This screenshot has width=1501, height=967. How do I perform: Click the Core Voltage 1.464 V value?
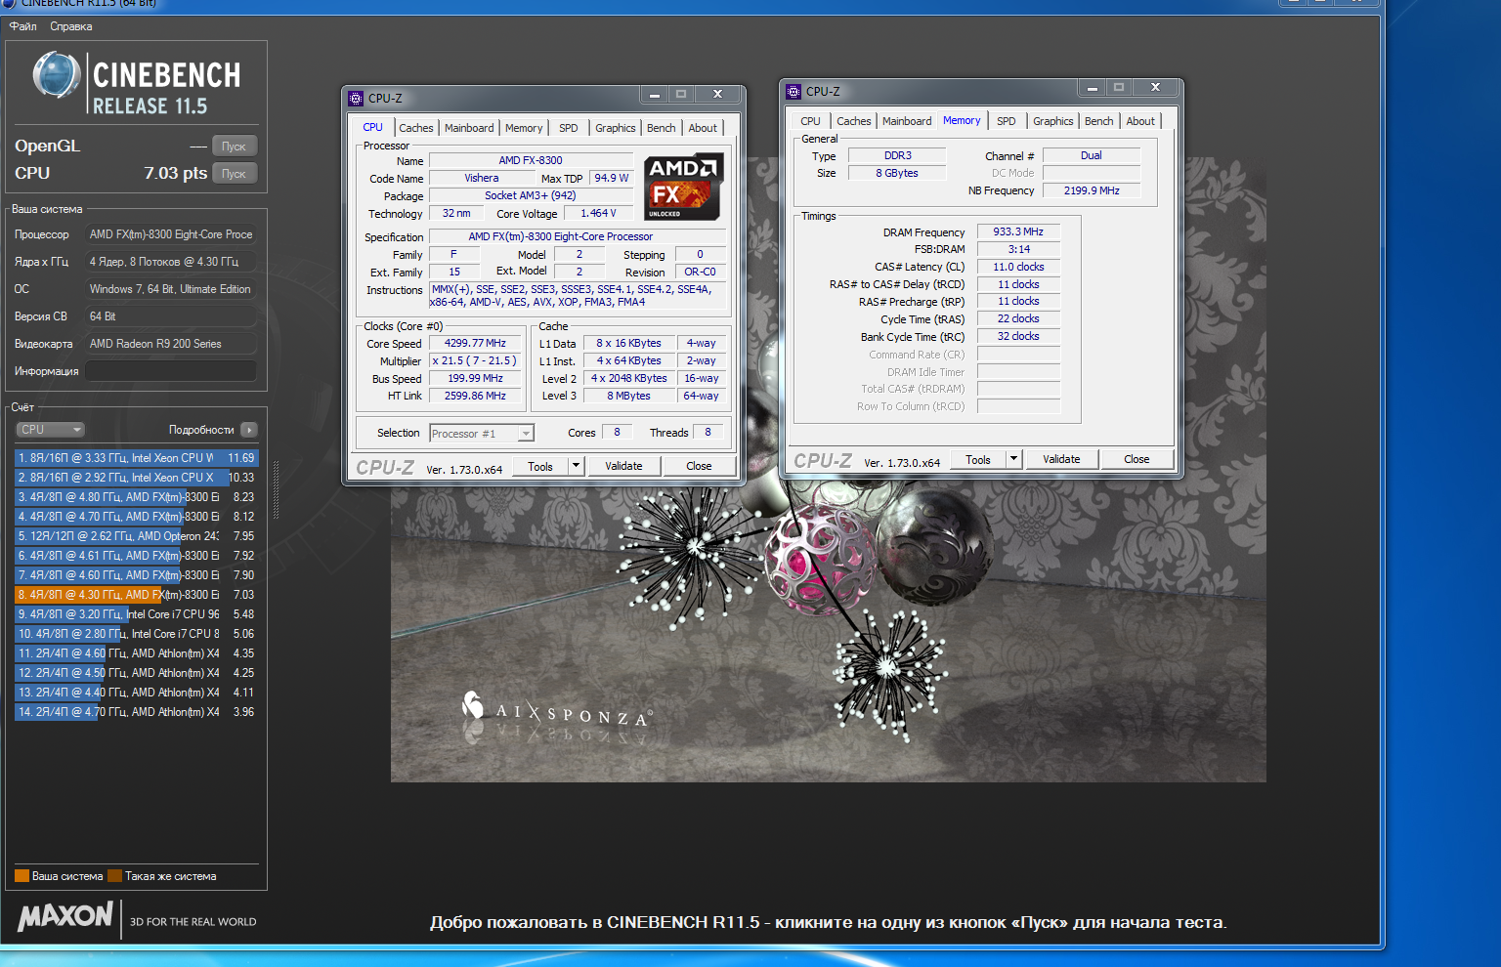(x=598, y=213)
